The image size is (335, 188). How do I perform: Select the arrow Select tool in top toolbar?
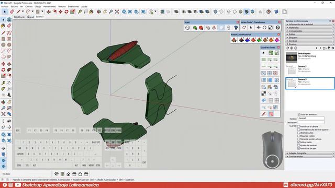5,11
